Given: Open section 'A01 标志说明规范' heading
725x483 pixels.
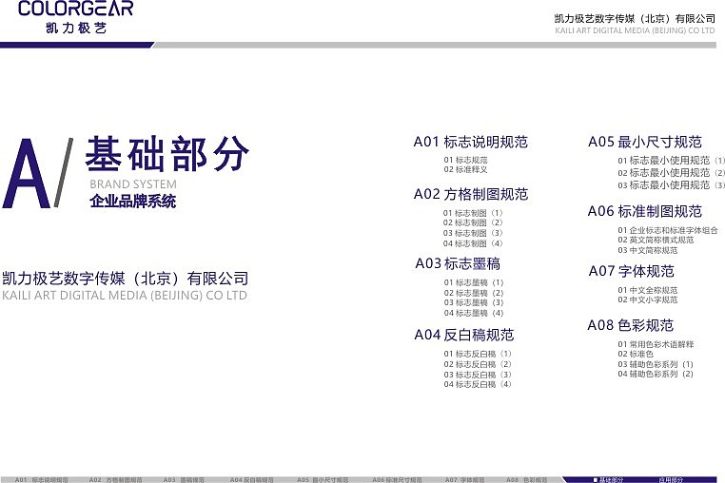Looking at the screenshot, I should [471, 142].
